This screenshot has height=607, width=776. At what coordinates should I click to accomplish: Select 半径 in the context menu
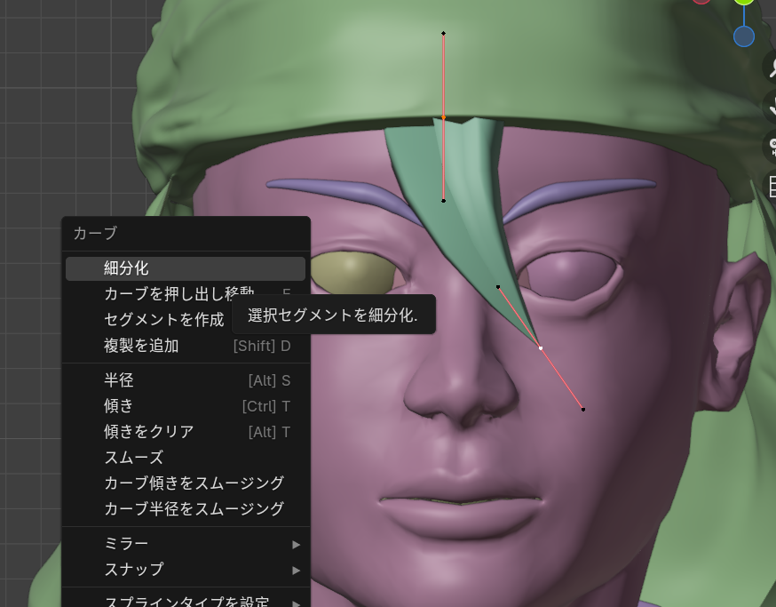186,380
